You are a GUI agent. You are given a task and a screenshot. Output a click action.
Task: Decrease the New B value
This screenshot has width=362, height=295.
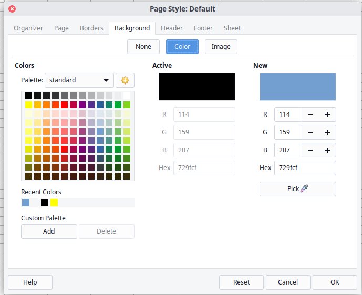311,150
